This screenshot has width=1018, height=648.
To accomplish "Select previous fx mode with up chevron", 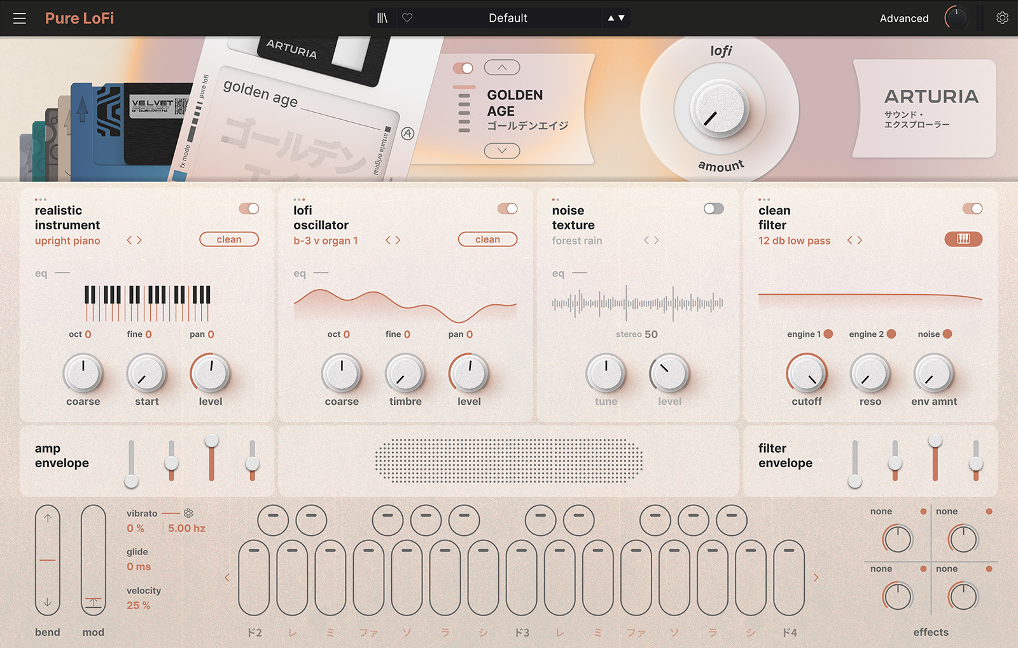I will tap(502, 67).
